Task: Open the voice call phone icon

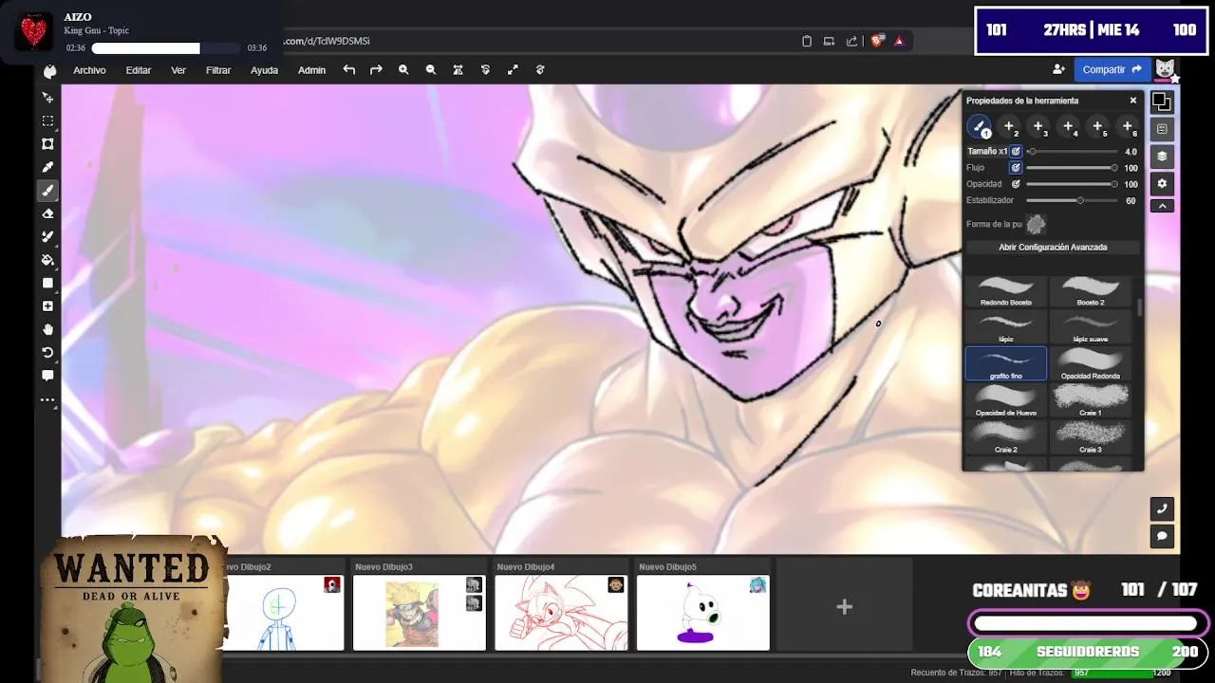Action: tap(1162, 509)
